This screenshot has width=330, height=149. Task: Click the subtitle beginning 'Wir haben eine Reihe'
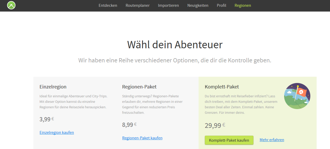tap(175, 60)
